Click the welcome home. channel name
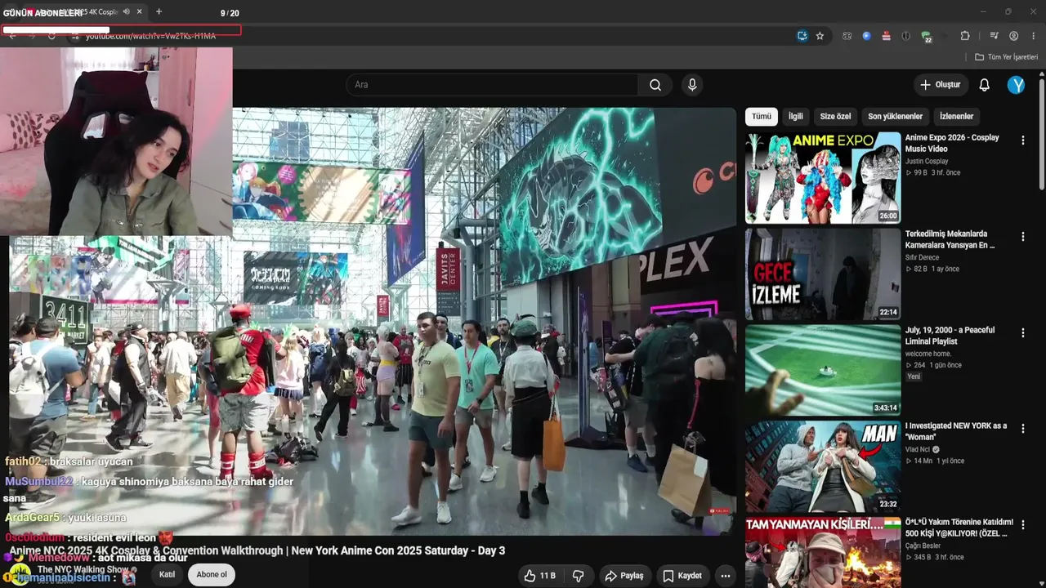The height and width of the screenshot is (588, 1046). [928, 354]
